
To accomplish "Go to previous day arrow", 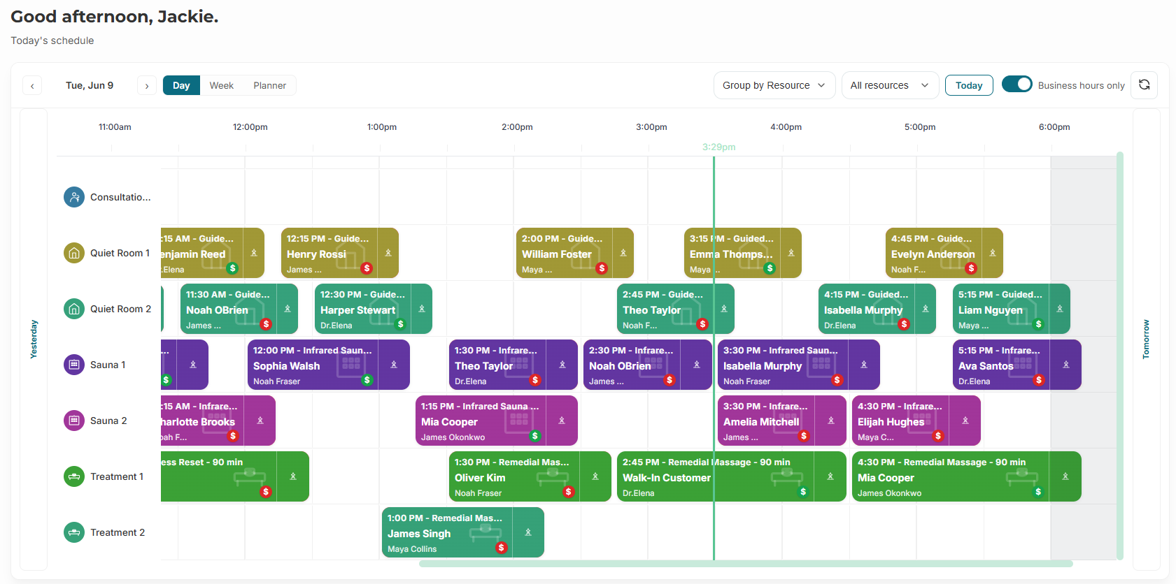I will pyautogui.click(x=32, y=85).
